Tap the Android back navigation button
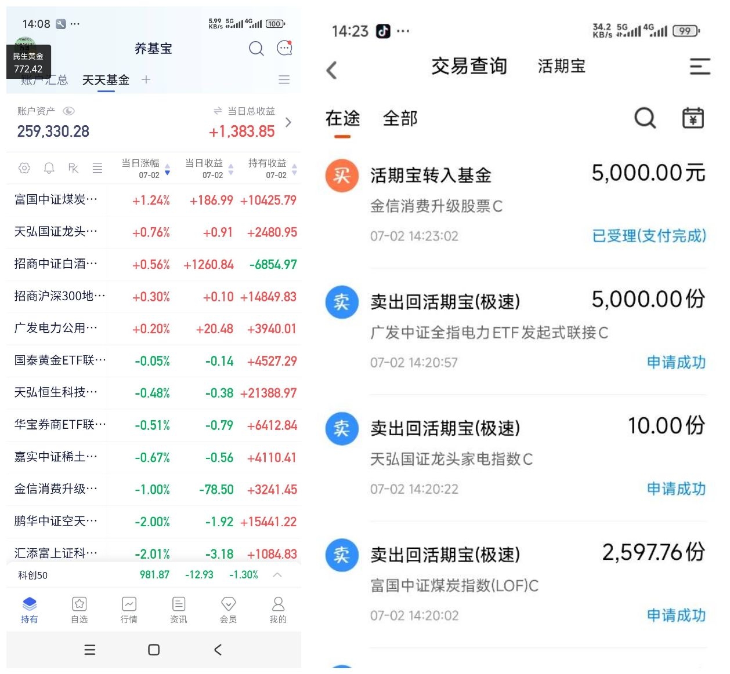This screenshot has height=674, width=730. [218, 650]
